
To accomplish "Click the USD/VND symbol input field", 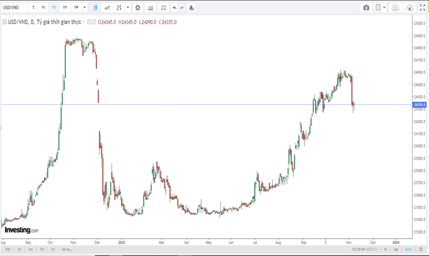I will click(14, 8).
